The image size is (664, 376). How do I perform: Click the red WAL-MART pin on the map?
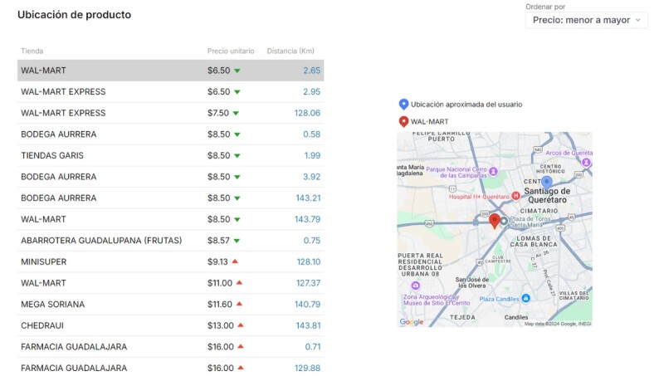494,221
